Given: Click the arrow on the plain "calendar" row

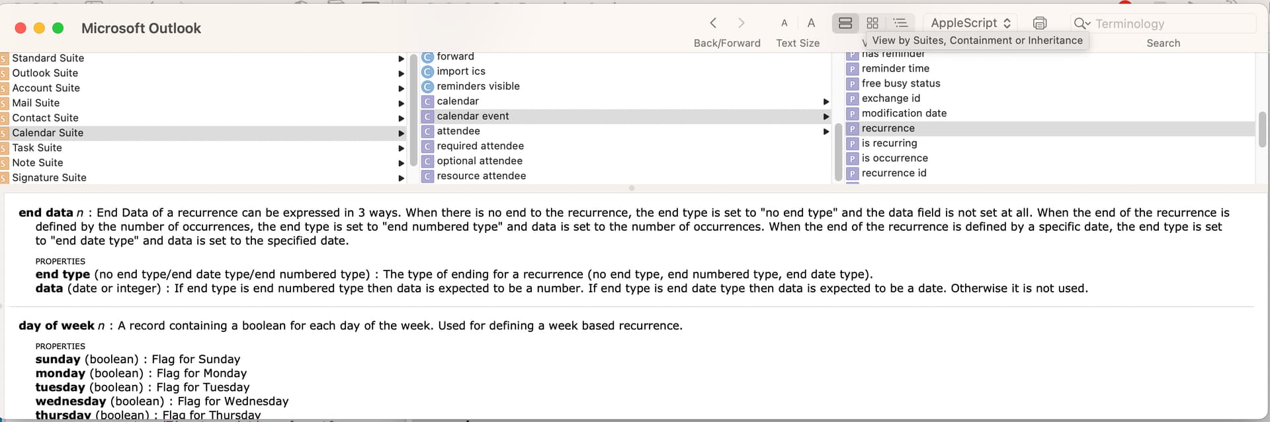Looking at the screenshot, I should [x=825, y=102].
